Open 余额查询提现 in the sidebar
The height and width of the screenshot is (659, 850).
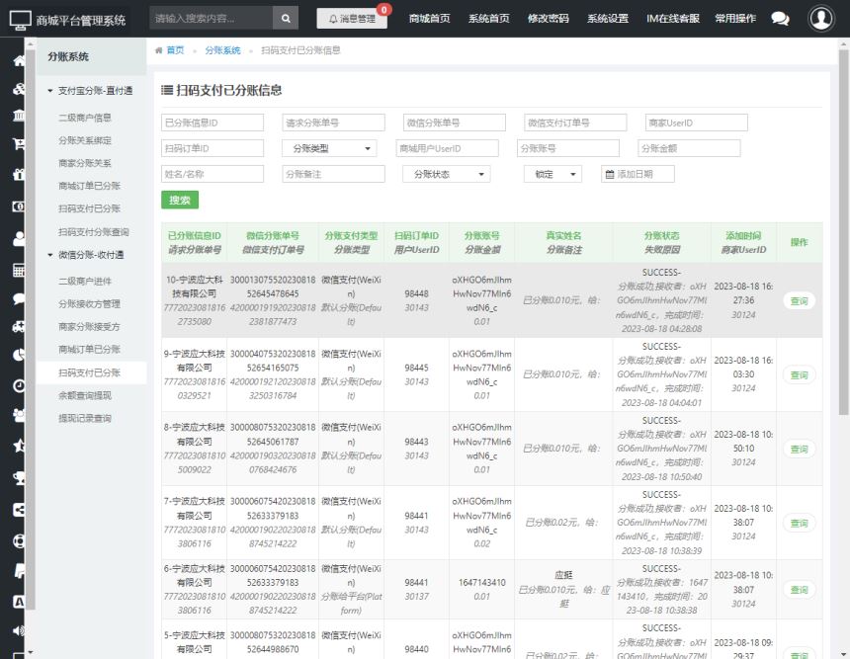tap(85, 395)
